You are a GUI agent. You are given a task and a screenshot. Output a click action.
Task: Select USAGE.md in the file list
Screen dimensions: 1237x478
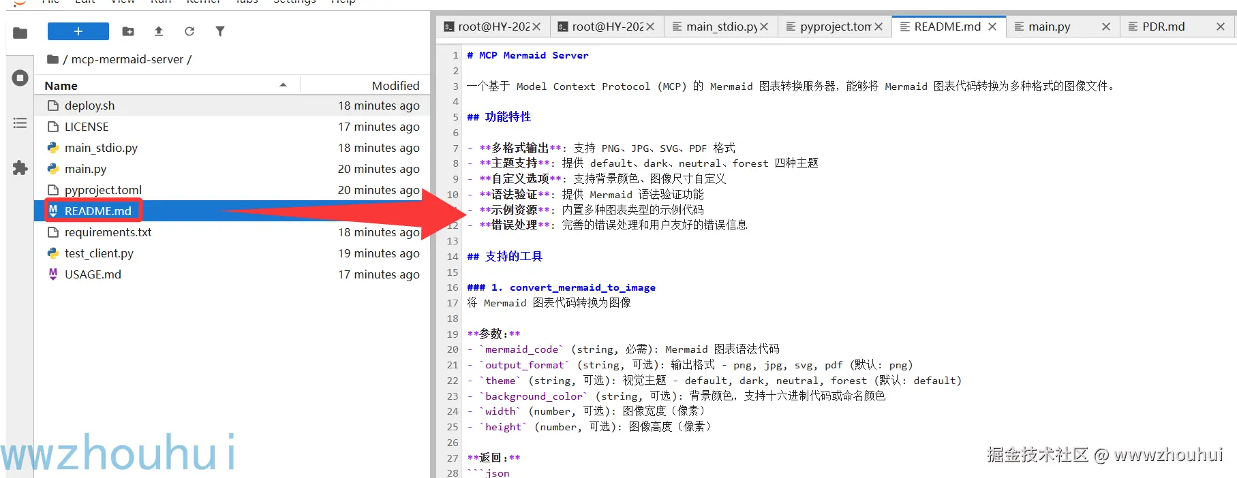(232, 274)
